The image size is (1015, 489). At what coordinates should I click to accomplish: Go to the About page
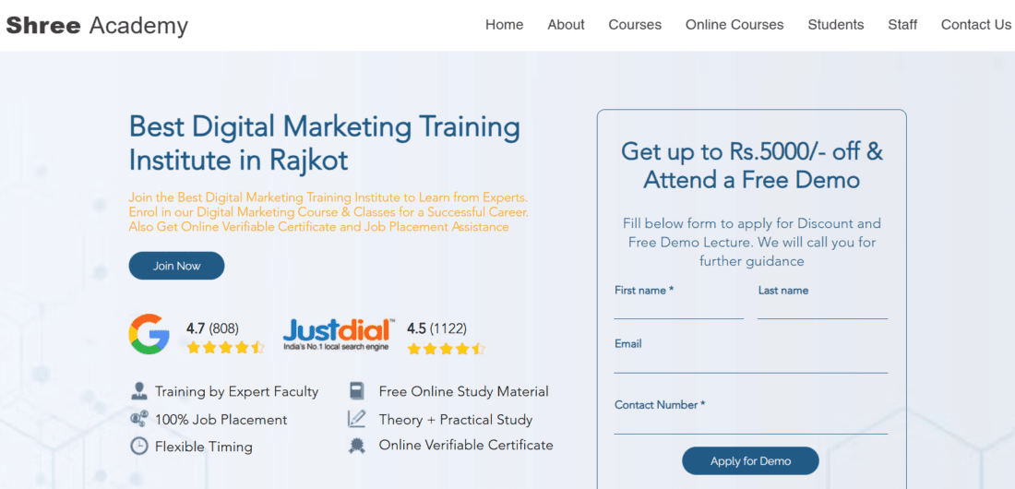coord(566,25)
